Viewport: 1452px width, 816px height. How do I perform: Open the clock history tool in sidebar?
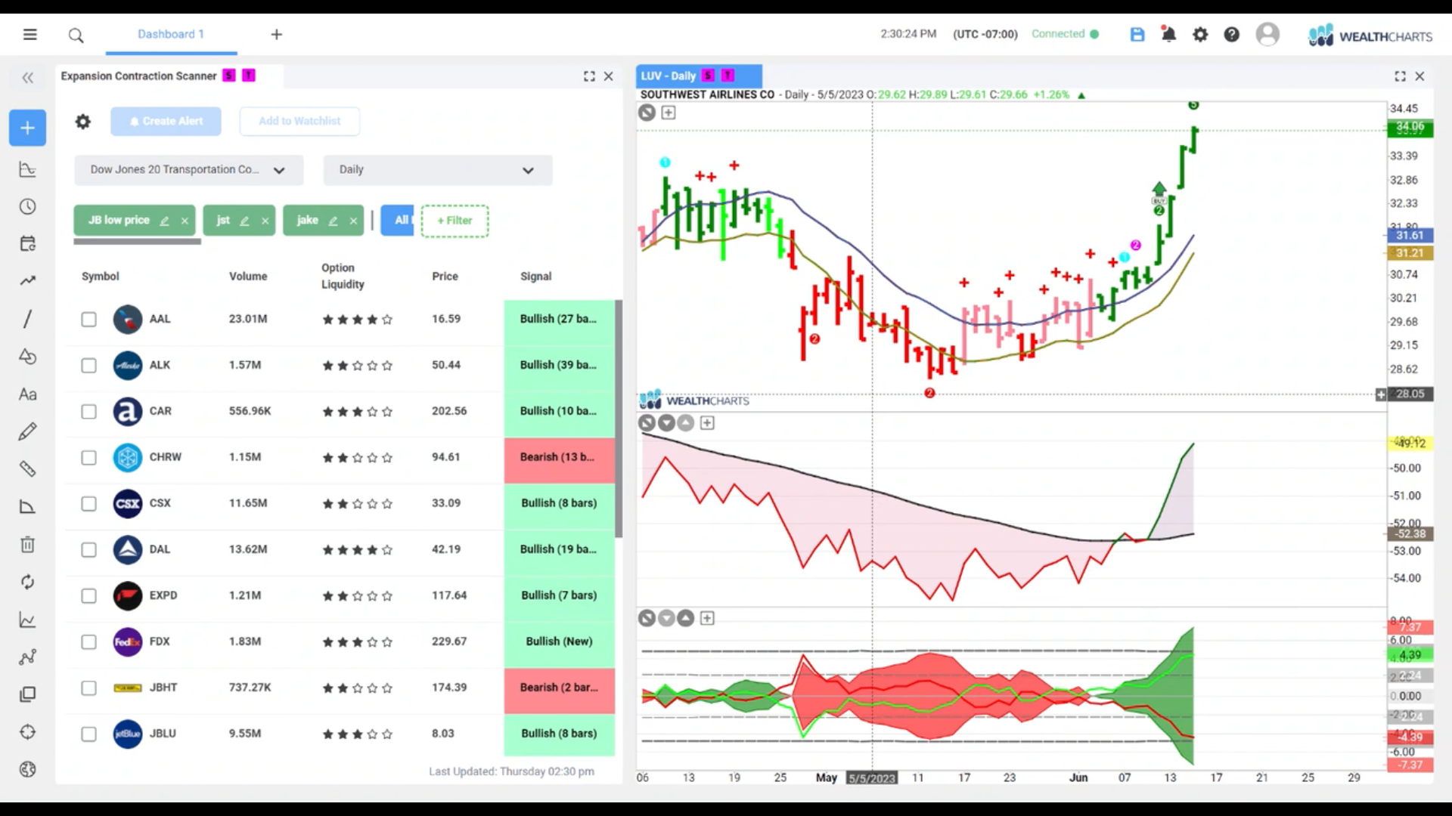(x=27, y=206)
